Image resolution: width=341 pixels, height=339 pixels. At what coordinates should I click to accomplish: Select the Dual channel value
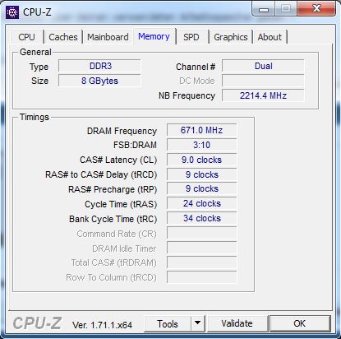coord(263,66)
